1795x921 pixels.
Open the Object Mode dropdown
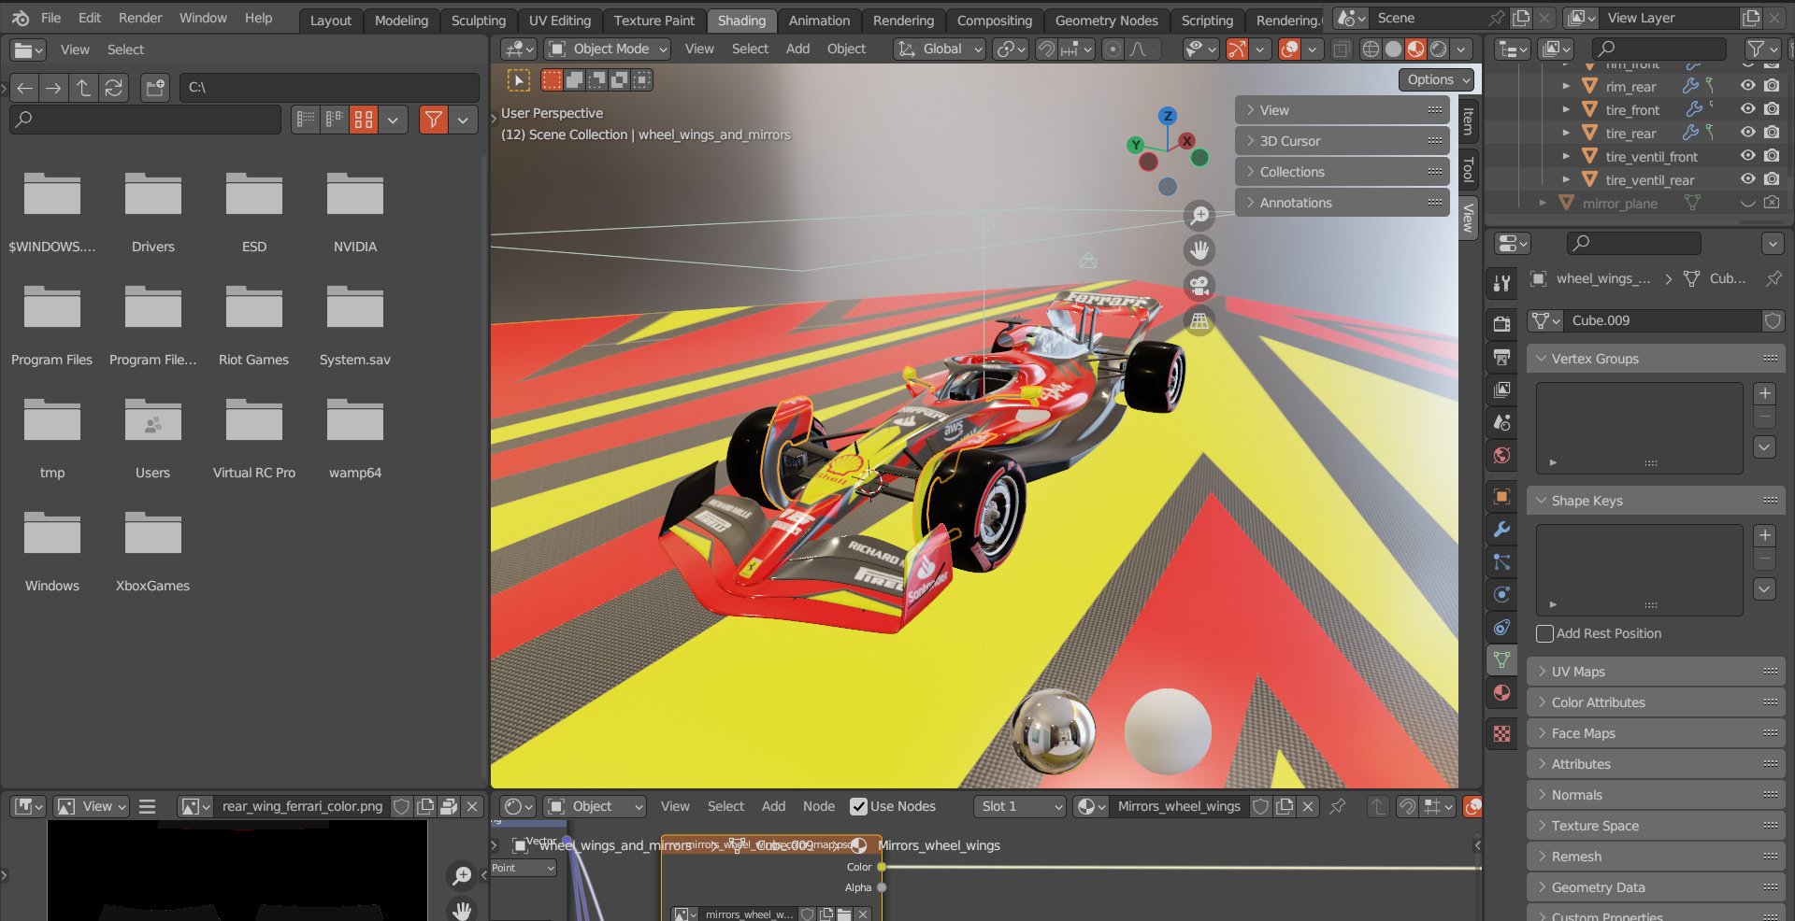point(608,50)
